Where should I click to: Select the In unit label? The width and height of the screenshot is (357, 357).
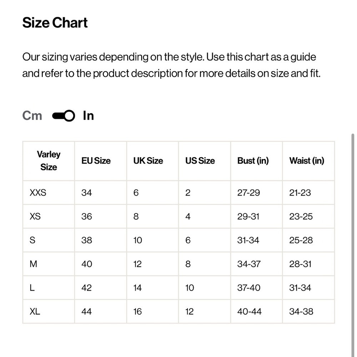[x=88, y=116]
